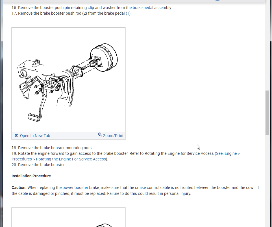The width and height of the screenshot is (272, 227).
Task: Open 'See: Engine > Procedures > Rotating the Engine' link
Action: (x=126, y=156)
